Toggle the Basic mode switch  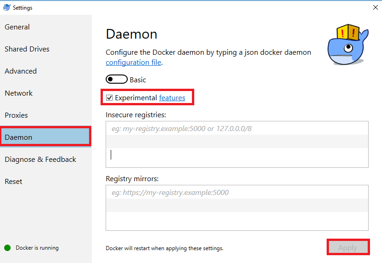(x=116, y=79)
